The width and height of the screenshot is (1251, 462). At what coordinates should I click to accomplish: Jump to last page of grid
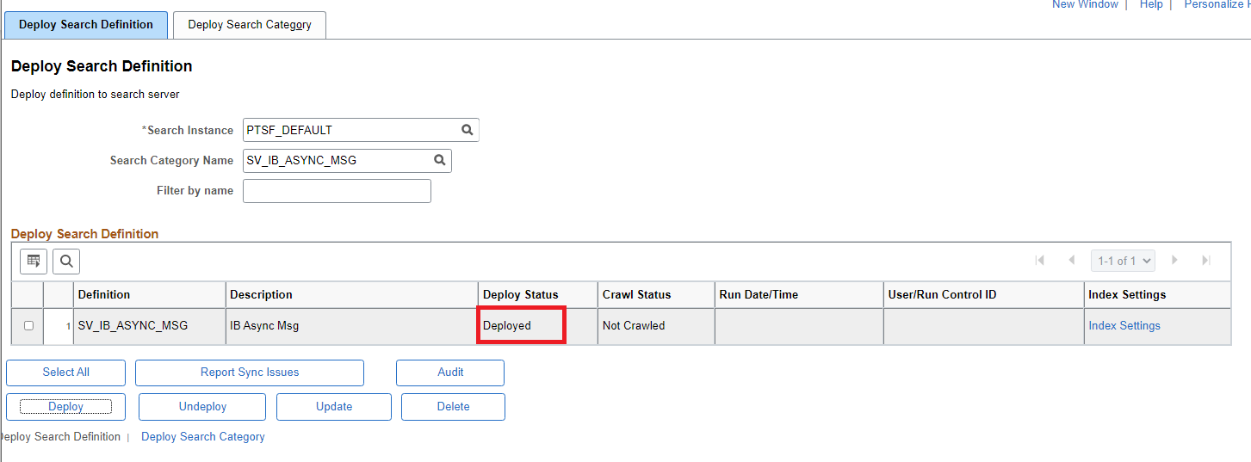[x=1206, y=261]
